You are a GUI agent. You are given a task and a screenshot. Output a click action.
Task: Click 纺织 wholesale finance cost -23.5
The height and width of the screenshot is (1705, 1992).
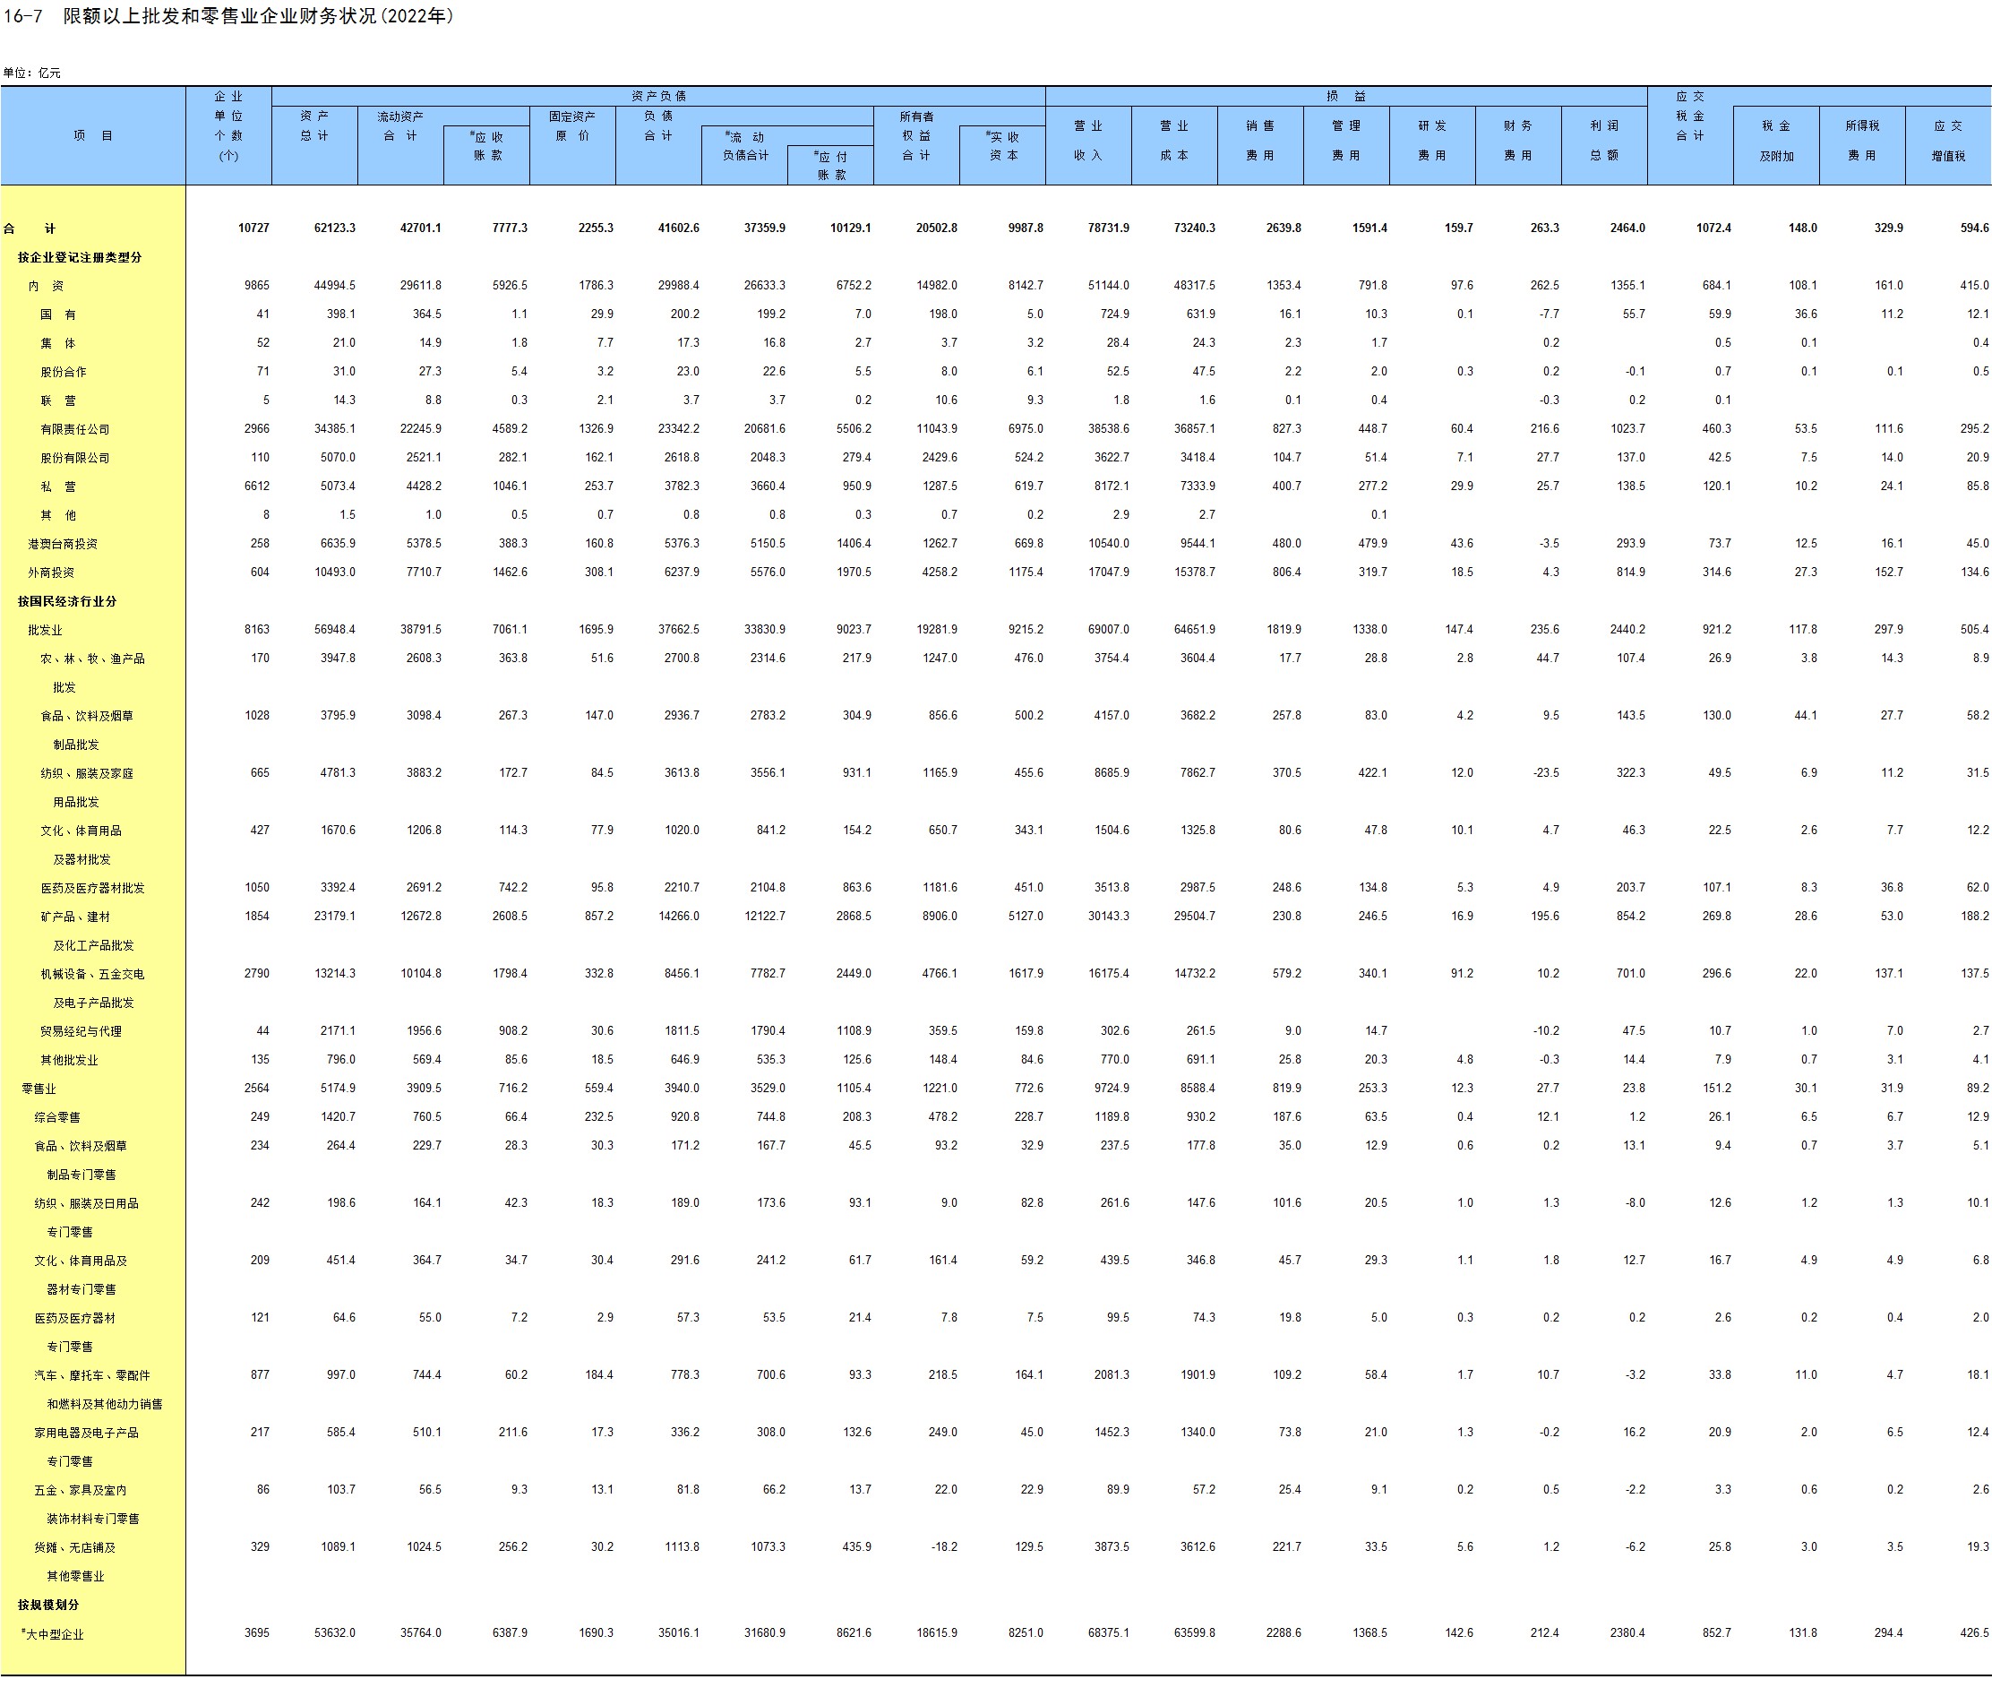pos(1545,773)
